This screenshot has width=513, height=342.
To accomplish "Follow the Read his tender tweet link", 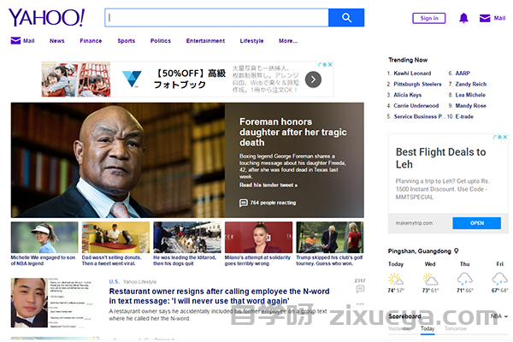I will 268,186.
